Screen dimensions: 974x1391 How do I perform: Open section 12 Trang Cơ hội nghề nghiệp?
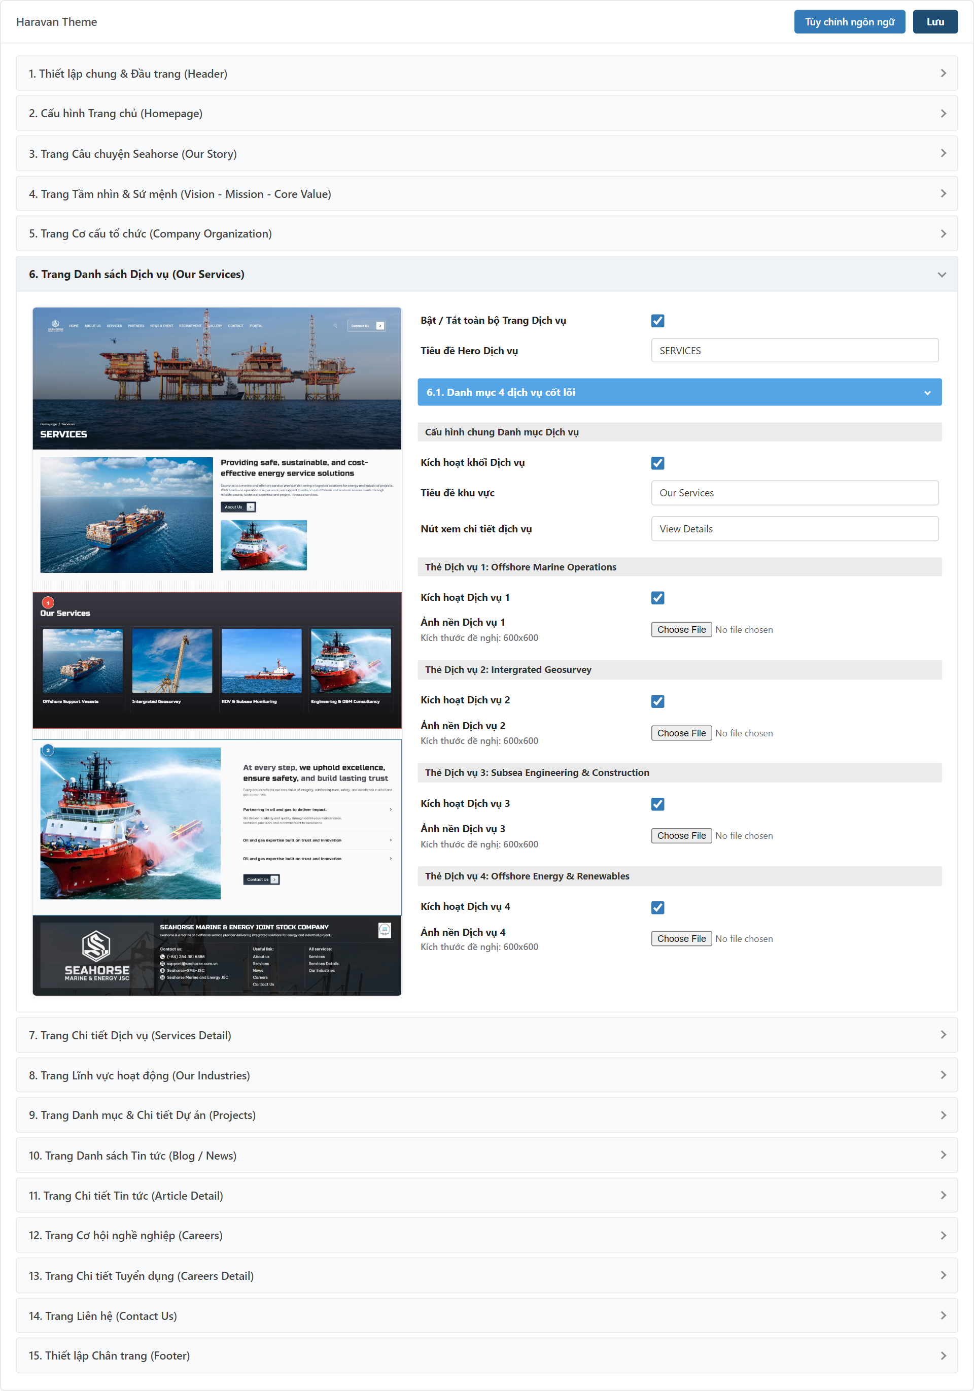[x=486, y=1235]
